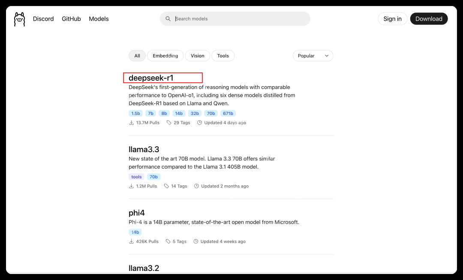Open the phi4 model page

point(137,213)
